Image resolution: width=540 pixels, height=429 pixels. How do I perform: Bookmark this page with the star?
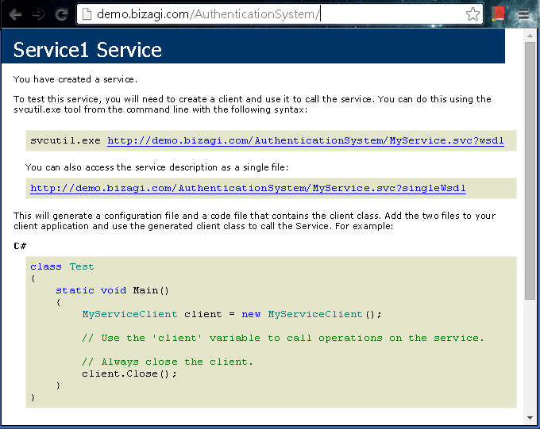click(x=472, y=14)
